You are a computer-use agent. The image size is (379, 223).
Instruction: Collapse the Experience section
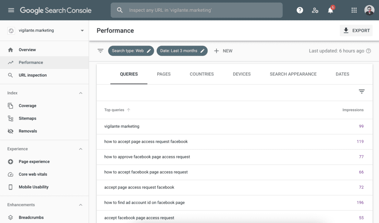tap(81, 149)
